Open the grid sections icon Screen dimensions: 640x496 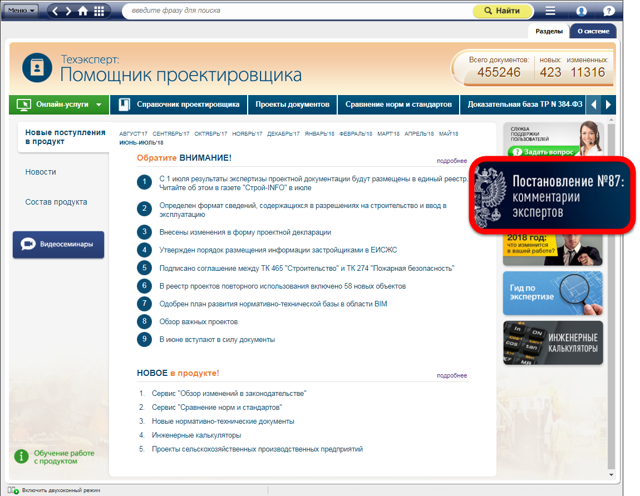[x=99, y=11]
